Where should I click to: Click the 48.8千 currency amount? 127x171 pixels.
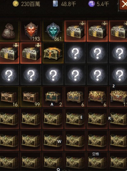(x=68, y=4)
